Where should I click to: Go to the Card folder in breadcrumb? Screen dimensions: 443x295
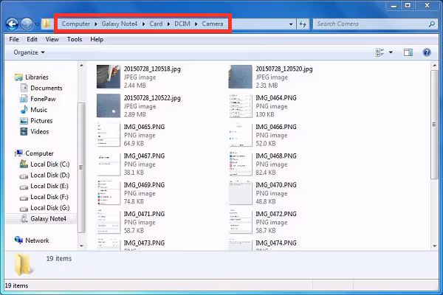pos(156,24)
